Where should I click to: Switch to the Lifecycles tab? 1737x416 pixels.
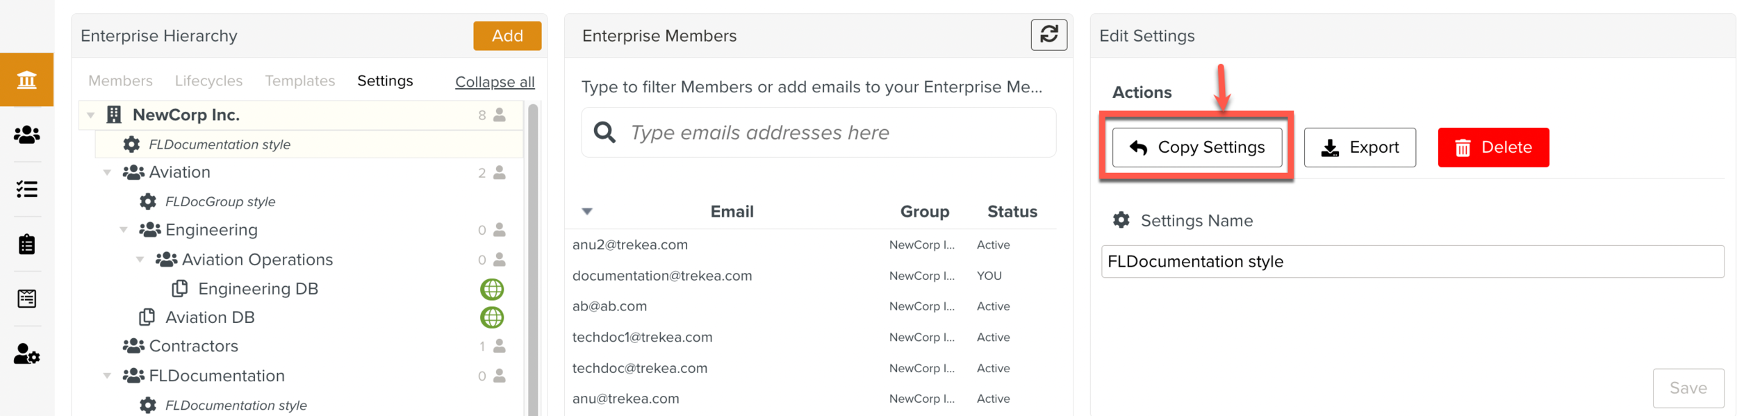208,81
